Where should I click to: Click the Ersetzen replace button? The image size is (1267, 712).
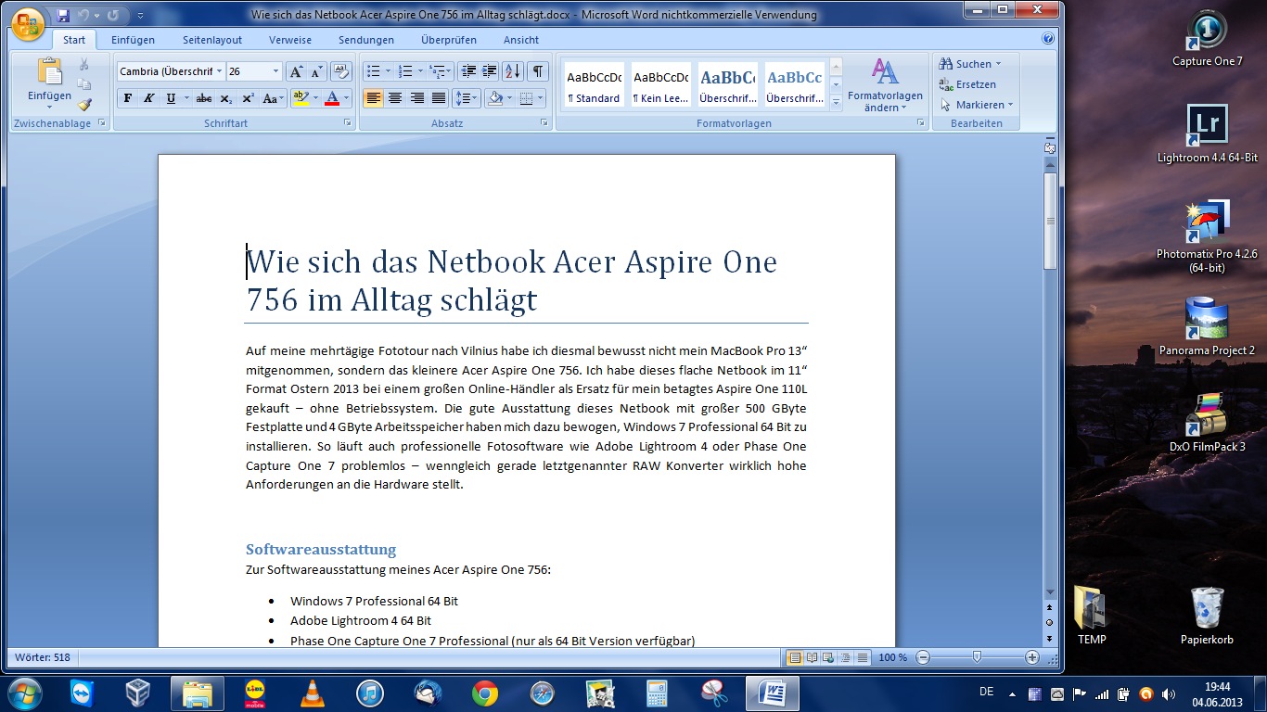coord(967,84)
